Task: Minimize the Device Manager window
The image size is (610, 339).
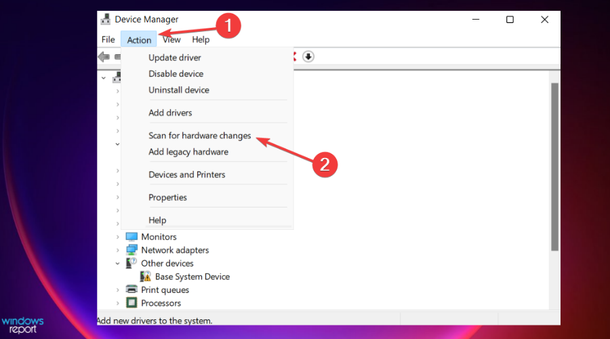Action: 475,20
